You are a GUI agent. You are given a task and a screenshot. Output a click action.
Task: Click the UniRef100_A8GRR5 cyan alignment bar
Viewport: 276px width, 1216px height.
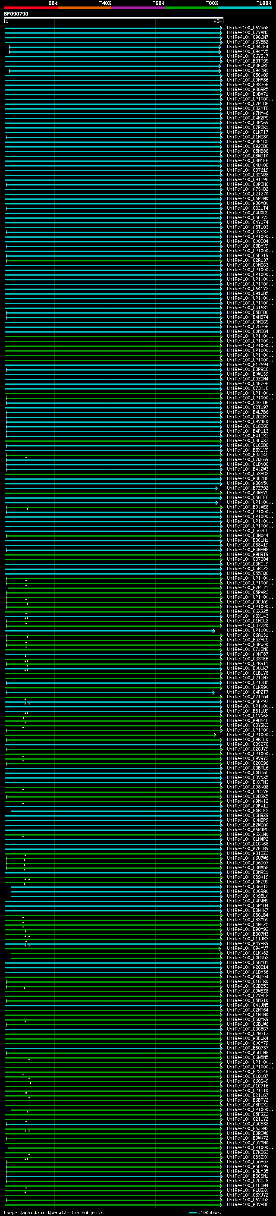113,90
